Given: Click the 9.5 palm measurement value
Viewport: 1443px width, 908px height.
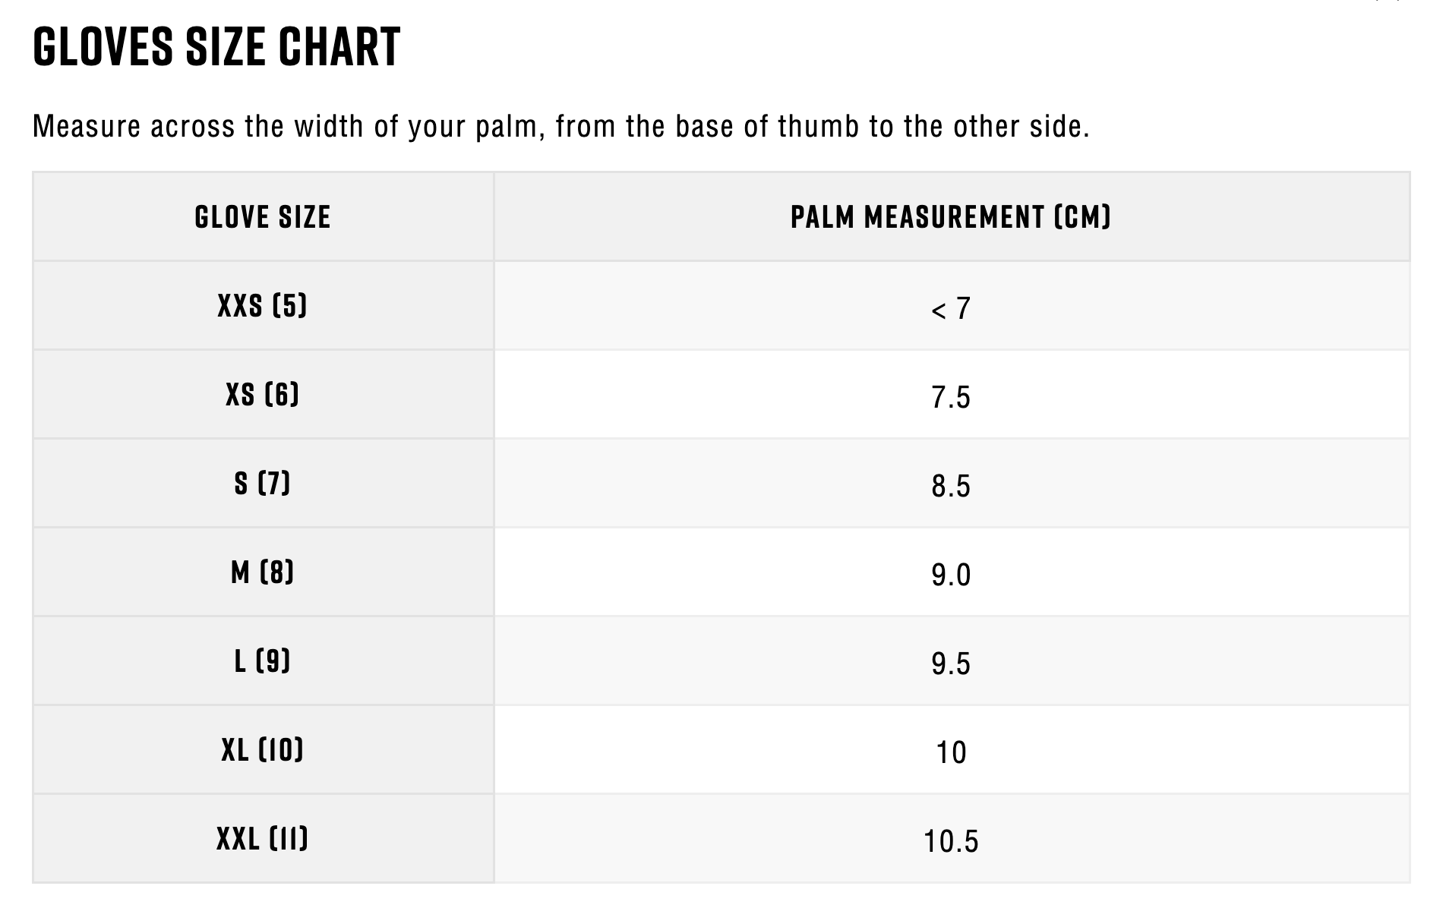Looking at the screenshot, I should [x=951, y=664].
